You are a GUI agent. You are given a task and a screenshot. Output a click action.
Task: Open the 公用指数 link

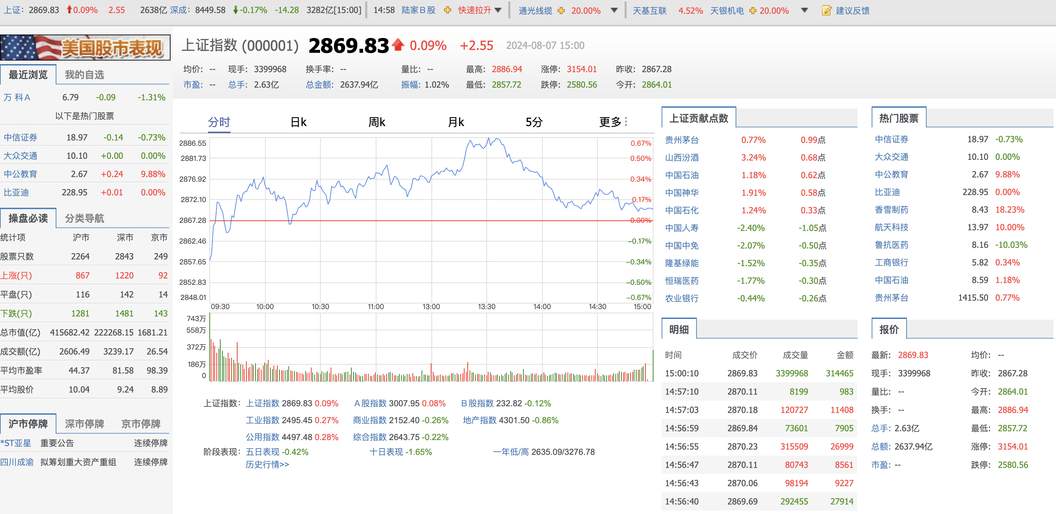pyautogui.click(x=262, y=437)
